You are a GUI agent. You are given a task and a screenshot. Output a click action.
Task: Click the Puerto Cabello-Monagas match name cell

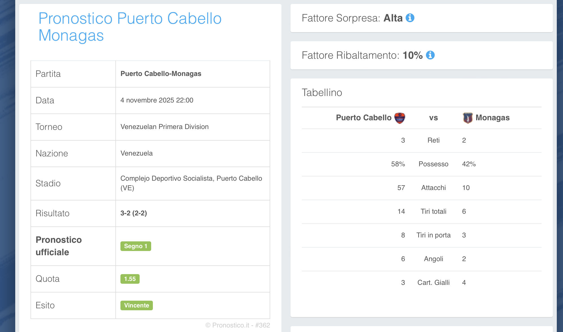pos(161,74)
